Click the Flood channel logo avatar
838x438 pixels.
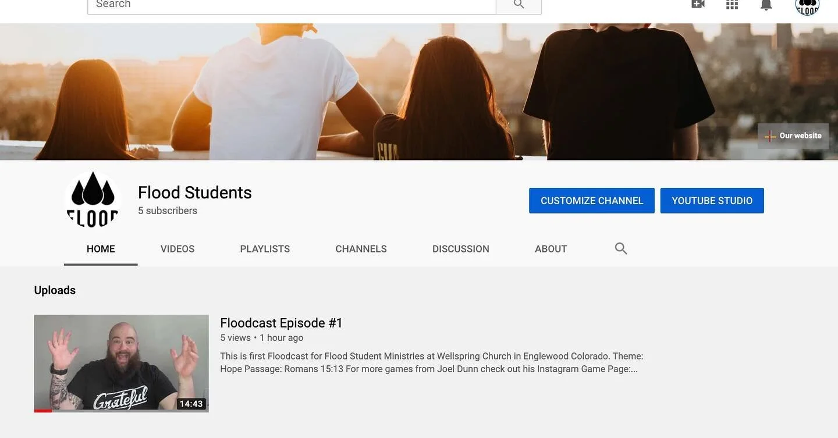click(x=93, y=200)
